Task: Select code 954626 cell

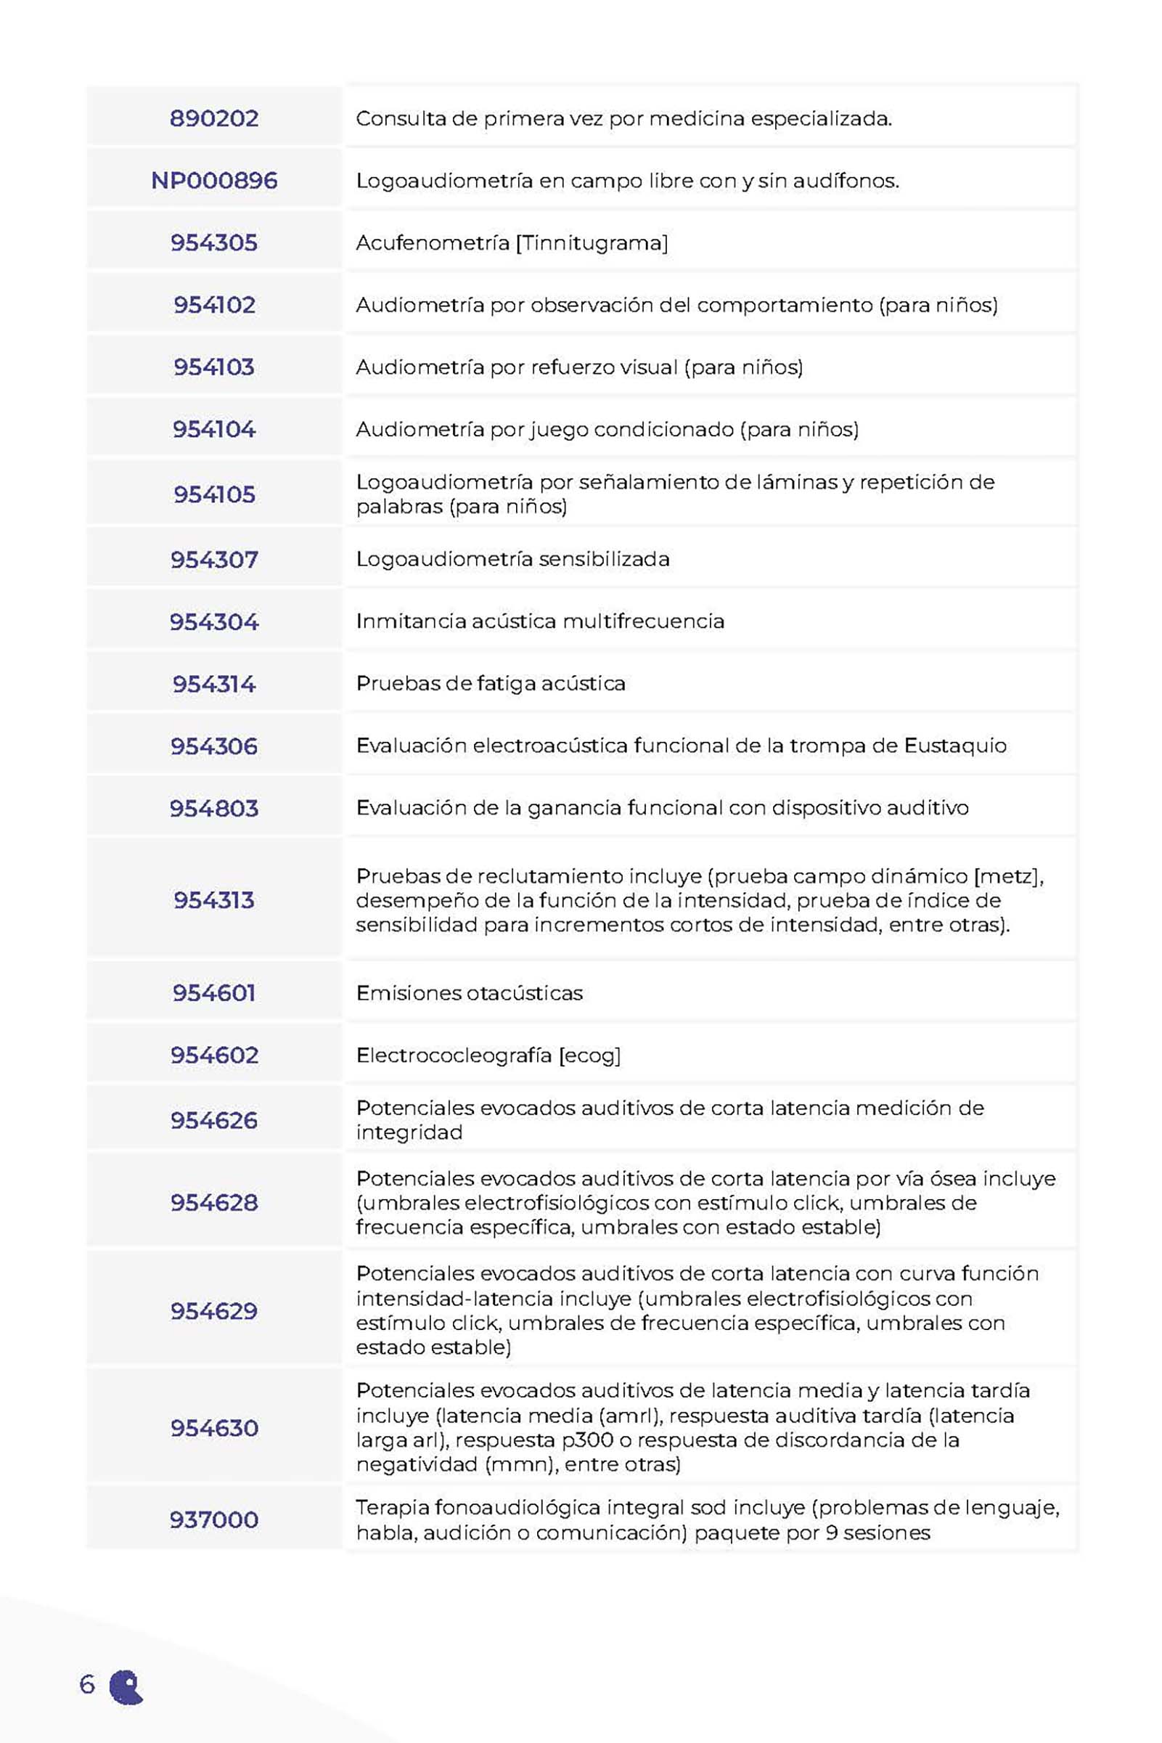Action: click(x=214, y=1121)
